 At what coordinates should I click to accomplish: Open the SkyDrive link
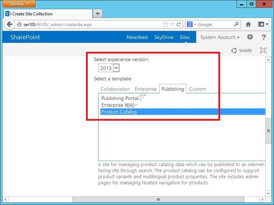pyautogui.click(x=164, y=37)
